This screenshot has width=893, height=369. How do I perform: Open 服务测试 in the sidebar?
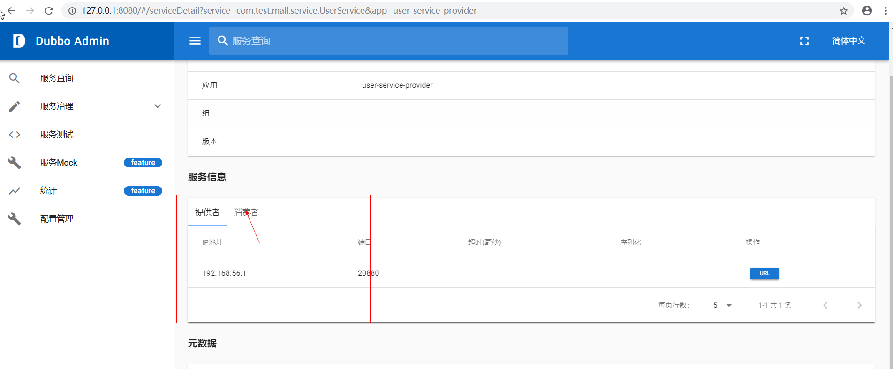click(x=57, y=135)
